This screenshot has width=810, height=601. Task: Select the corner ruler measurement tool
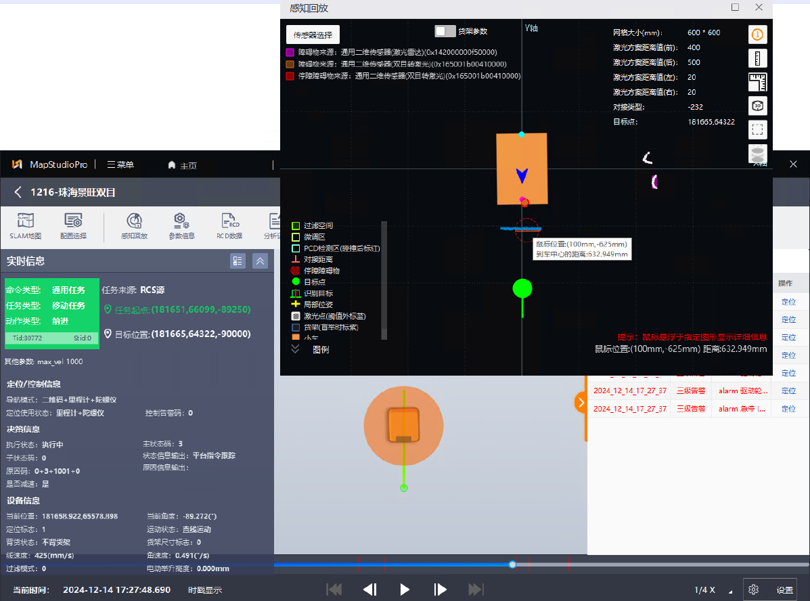click(757, 82)
